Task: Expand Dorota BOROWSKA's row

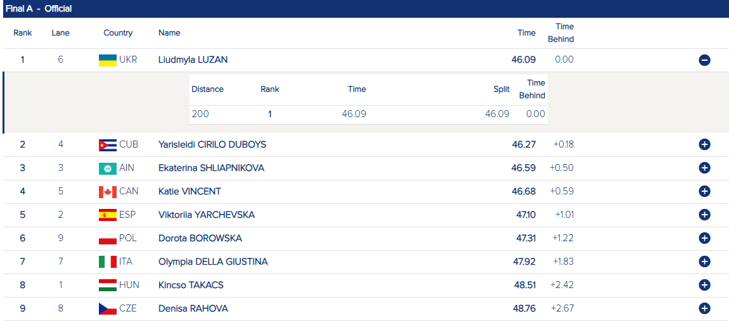Action: click(x=704, y=238)
